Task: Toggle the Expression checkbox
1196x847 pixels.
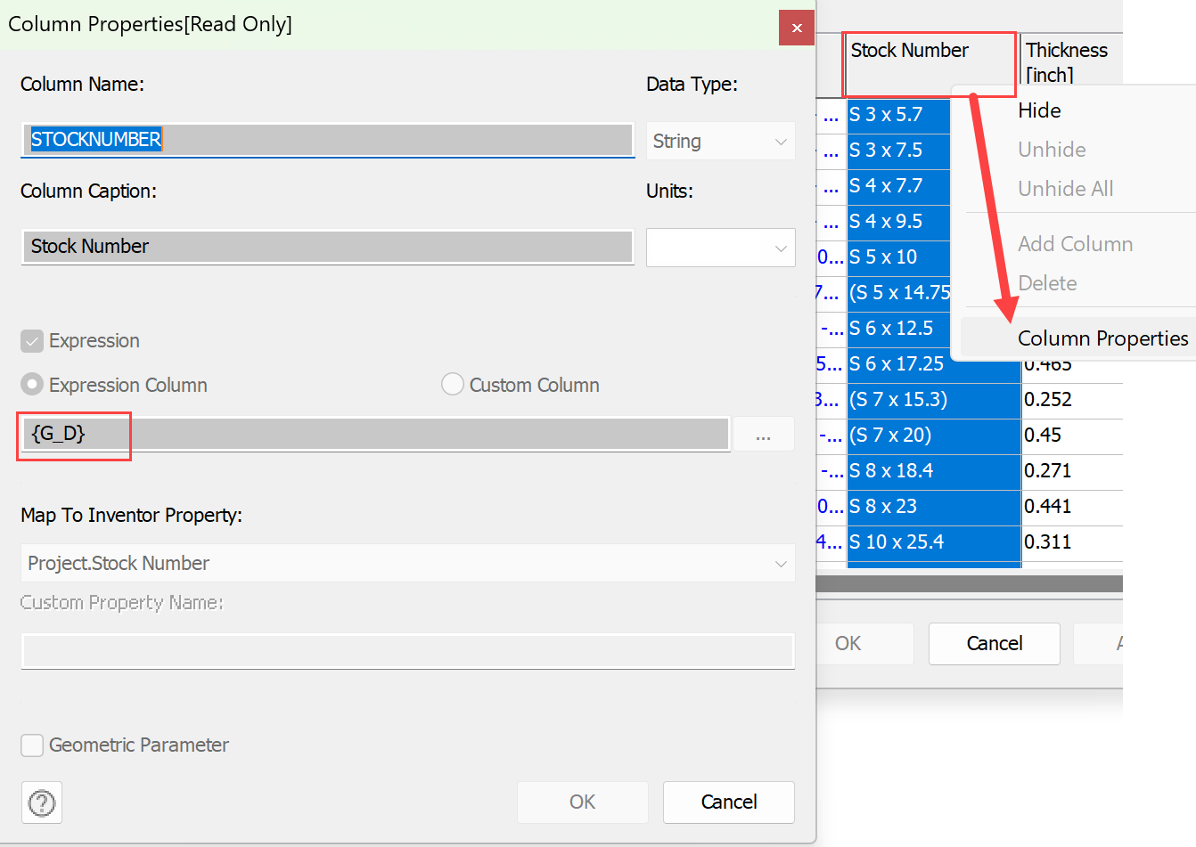Action: pyautogui.click(x=32, y=340)
